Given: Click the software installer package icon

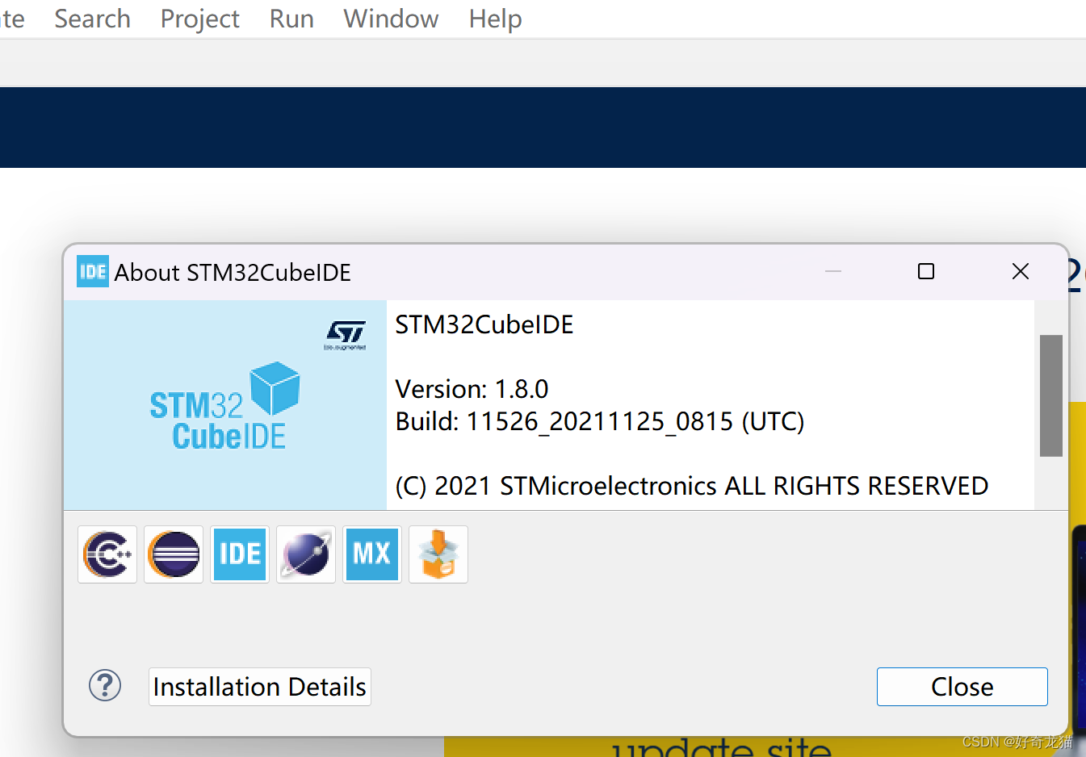Looking at the screenshot, I should point(438,554).
